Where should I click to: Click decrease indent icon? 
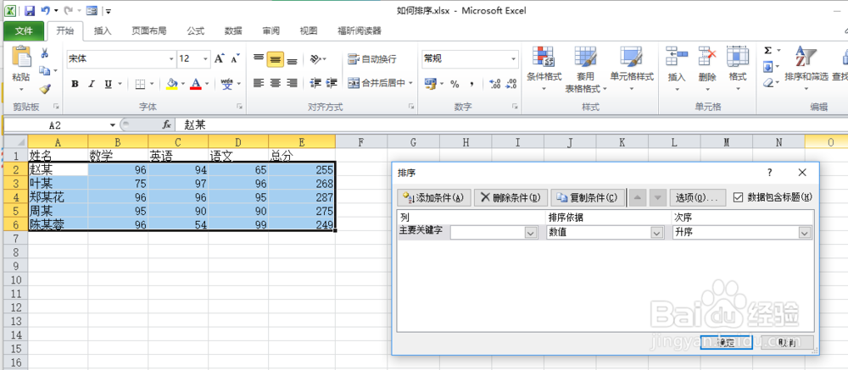point(315,83)
